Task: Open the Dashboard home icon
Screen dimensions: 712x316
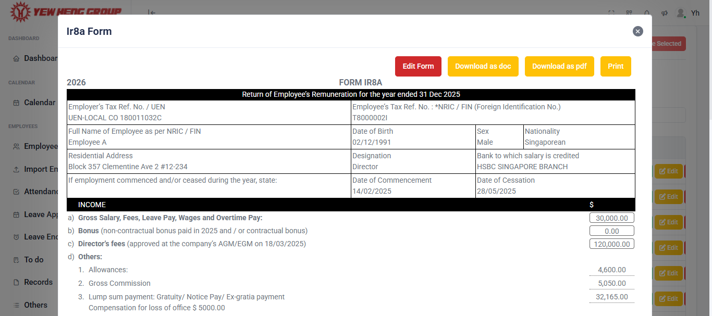Action: (17, 58)
